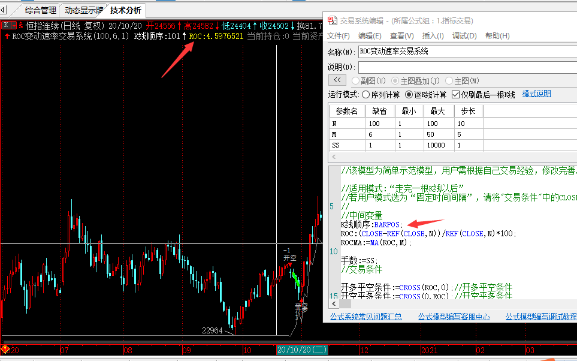577x361 pixels.
Task: Click the red $ icon beside 恒指连续
Action: 20,25
